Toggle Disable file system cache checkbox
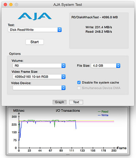This screenshot has width=136, height=158. [79, 83]
